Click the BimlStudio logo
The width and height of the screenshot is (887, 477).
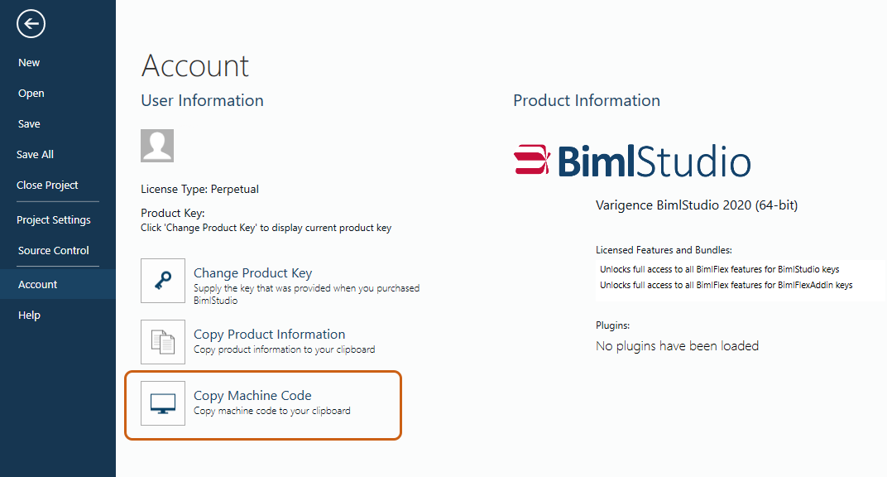point(632,161)
